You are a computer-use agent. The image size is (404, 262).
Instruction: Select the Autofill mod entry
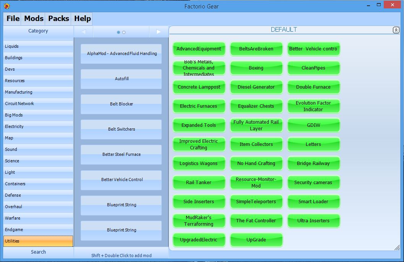click(x=121, y=79)
